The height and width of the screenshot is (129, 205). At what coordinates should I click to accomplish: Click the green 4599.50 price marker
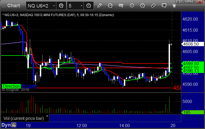pyautogui.click(x=192, y=64)
